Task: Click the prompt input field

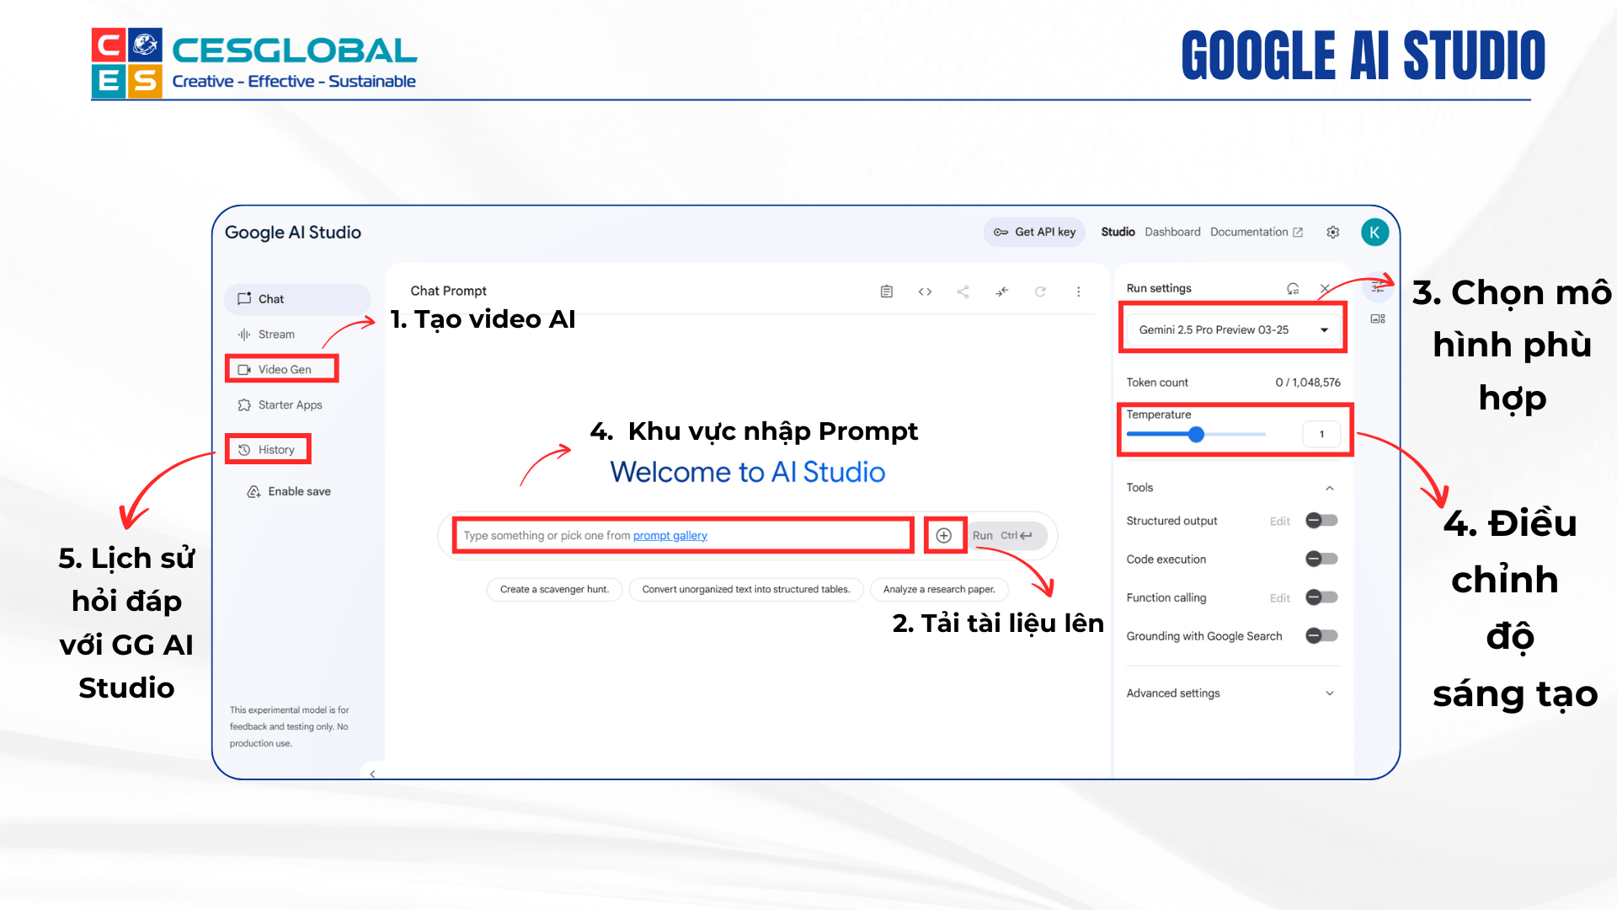Action: (683, 536)
